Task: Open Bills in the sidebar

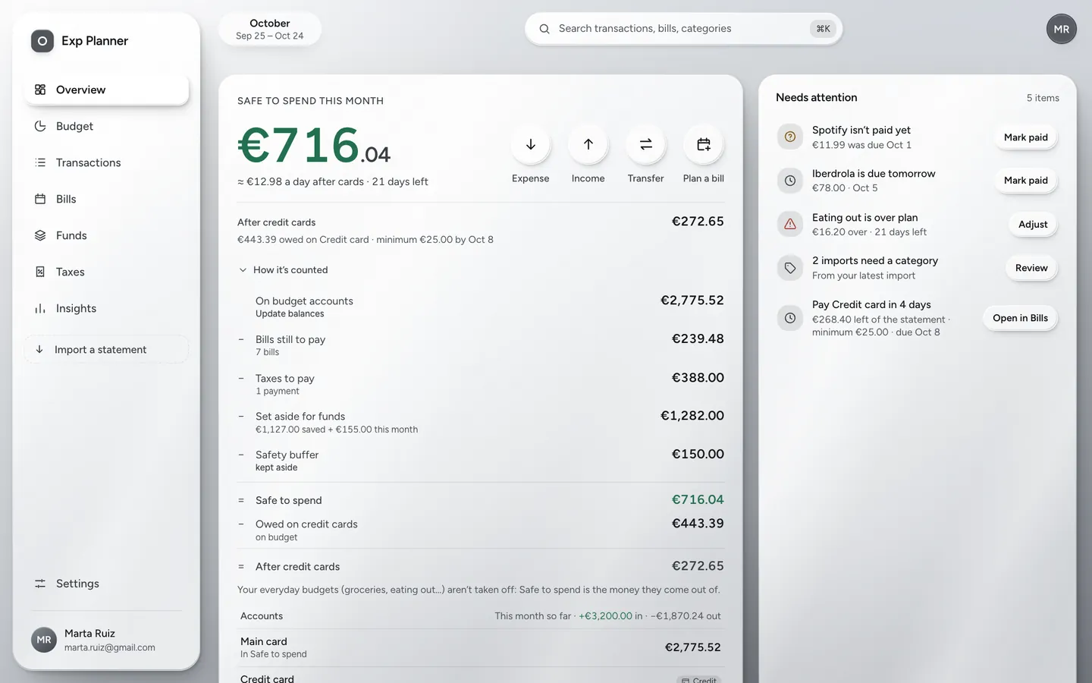Action: 106,199
